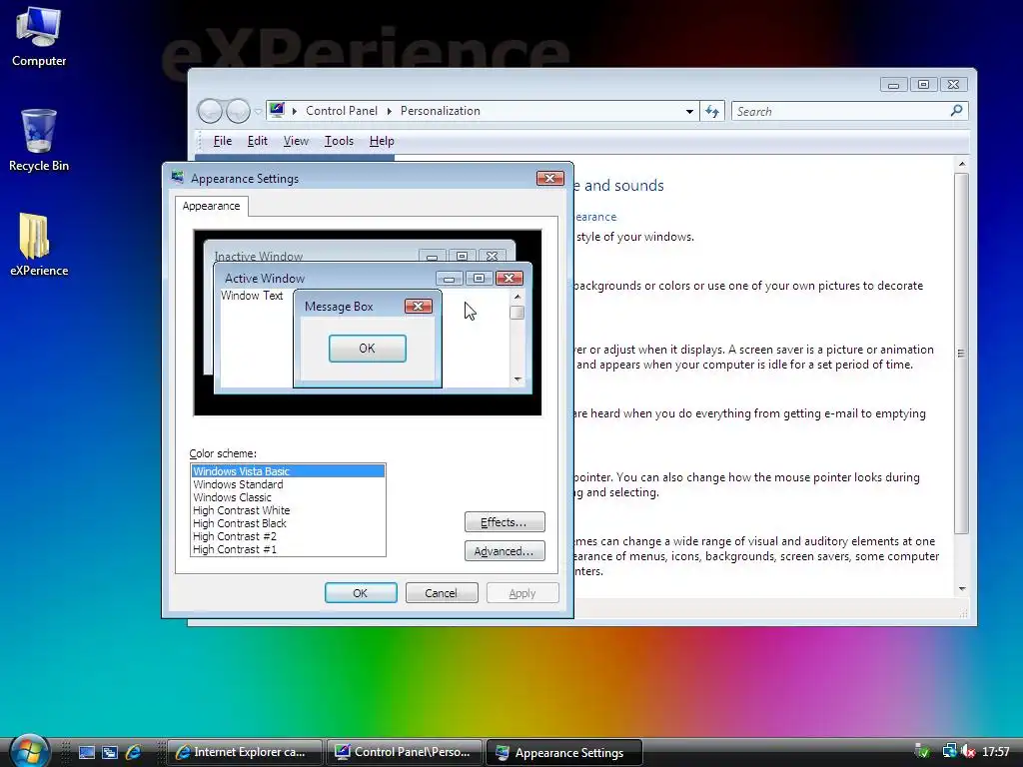Launch Internet Explorer from quick launch
1023x767 pixels.
pos(133,752)
